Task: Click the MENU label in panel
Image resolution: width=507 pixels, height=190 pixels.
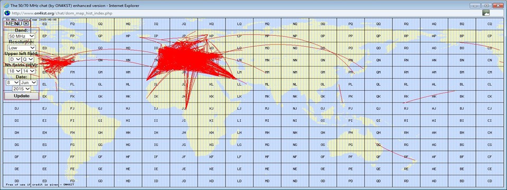Action: coord(14,24)
